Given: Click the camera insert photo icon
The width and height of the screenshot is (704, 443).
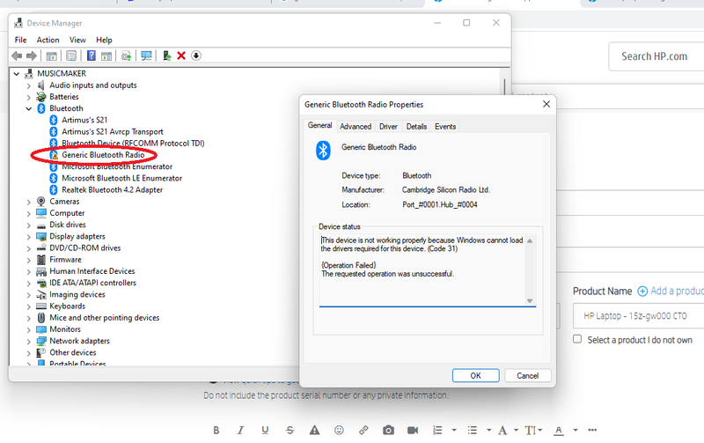Looking at the screenshot, I should click(x=388, y=431).
